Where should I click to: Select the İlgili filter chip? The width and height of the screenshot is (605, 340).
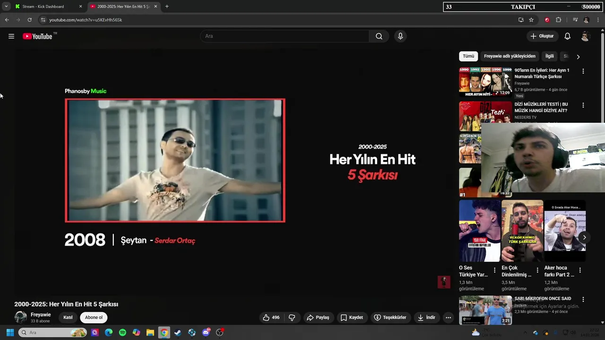click(x=549, y=56)
